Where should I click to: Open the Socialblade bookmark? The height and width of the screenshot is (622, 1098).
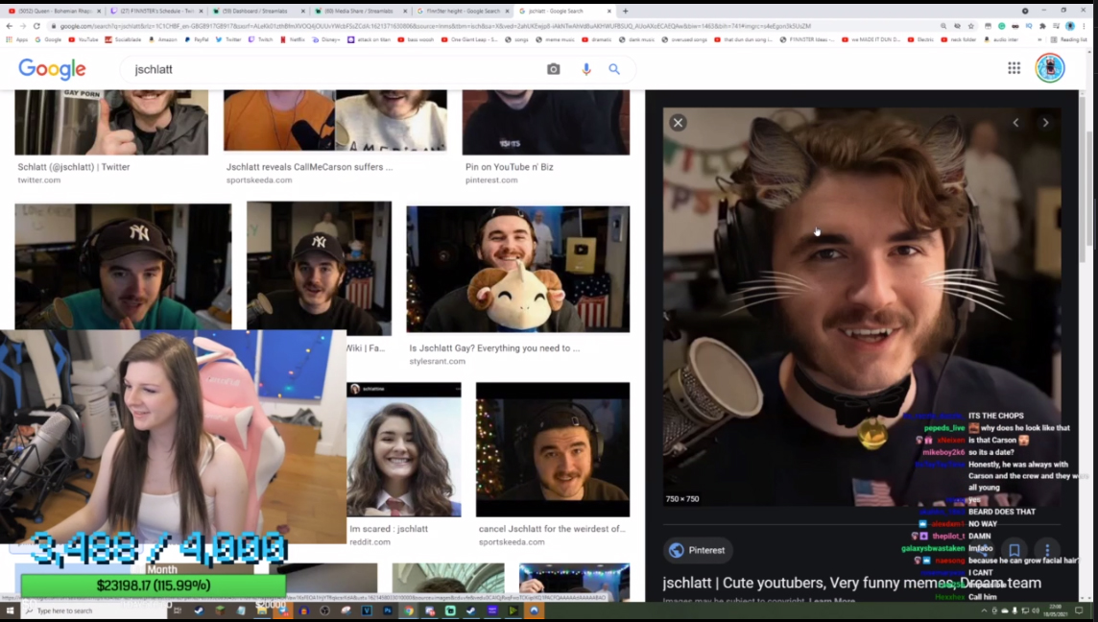tap(123, 40)
